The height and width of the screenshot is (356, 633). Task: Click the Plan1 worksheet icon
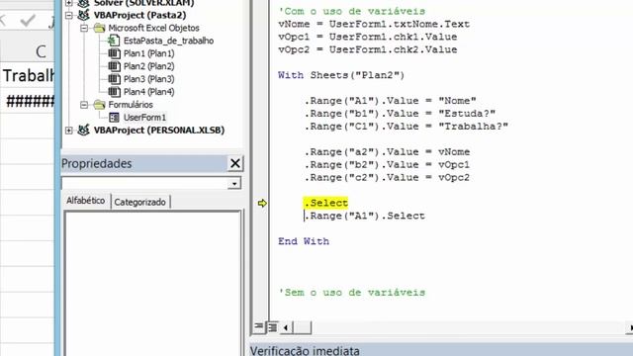click(115, 53)
